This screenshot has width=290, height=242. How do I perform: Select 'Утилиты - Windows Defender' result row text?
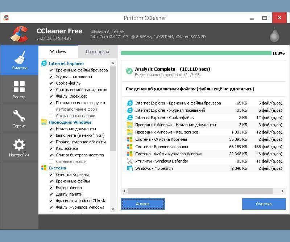162,161
